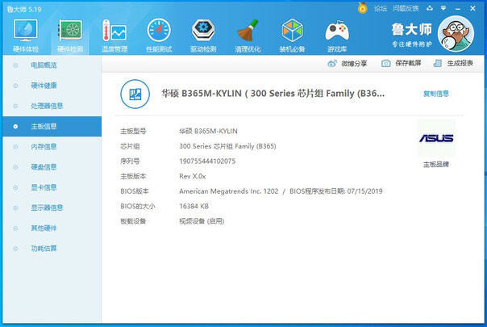Open 装机必备 essential software cube icon
487x327 pixels.
click(292, 32)
